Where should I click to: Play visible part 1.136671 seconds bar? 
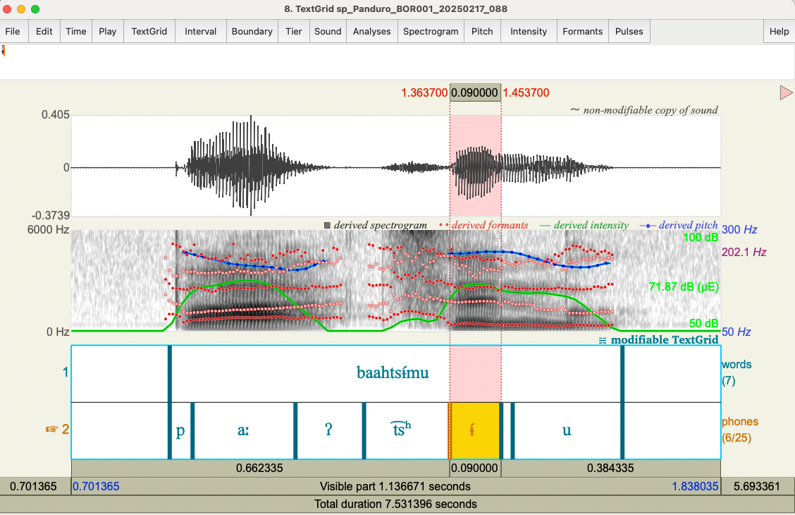tap(395, 486)
